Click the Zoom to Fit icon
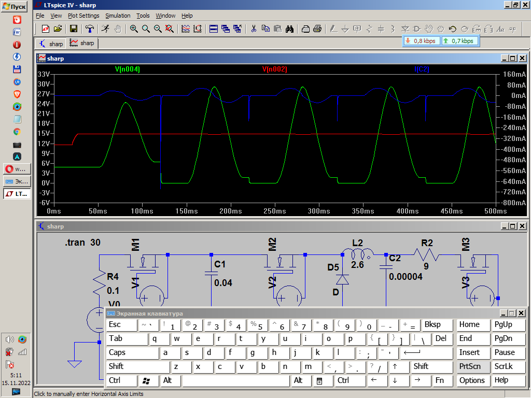 pos(170,29)
